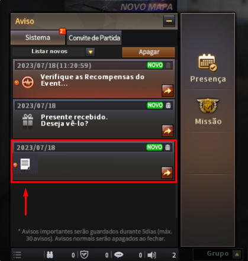Screen dimensions: 248x261
Task: Open the Presença attendance calendar icon
Action: click(x=208, y=62)
